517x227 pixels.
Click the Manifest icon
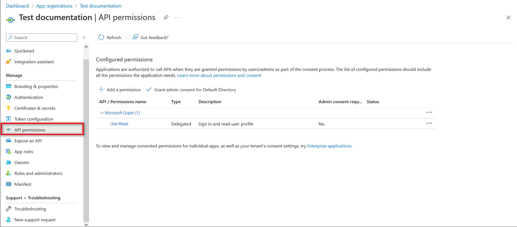point(9,184)
